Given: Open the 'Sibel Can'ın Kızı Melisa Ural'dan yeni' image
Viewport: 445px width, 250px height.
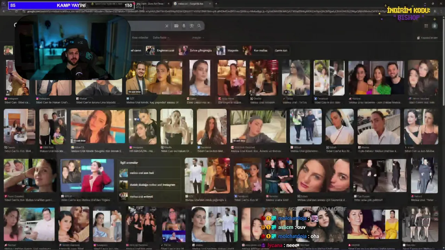Looking at the screenshot, I should (30, 176).
